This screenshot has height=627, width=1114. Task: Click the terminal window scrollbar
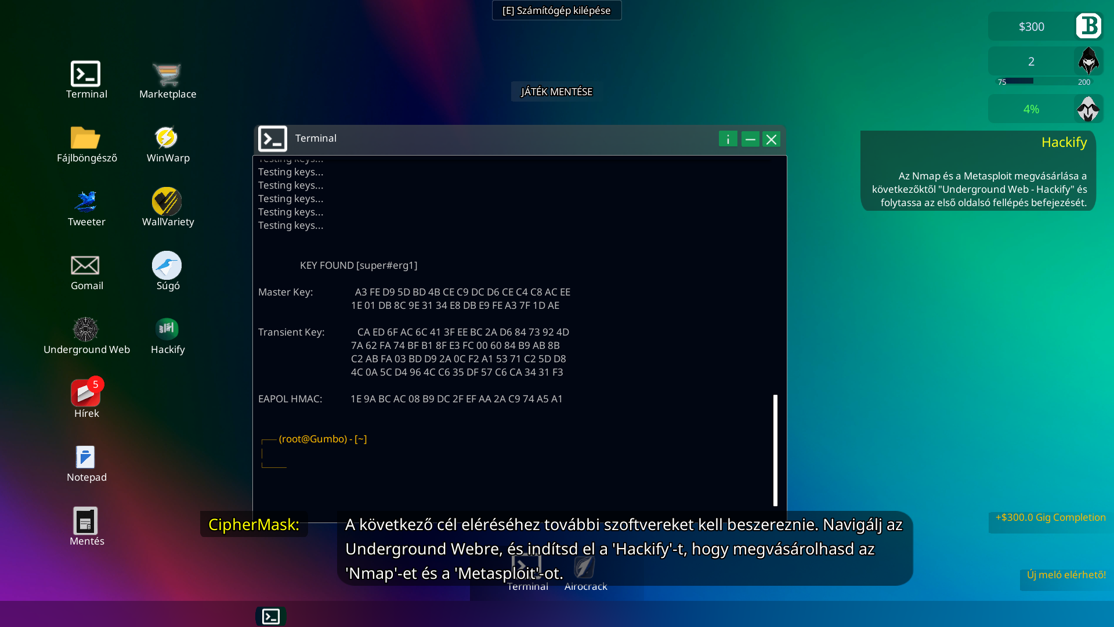(775, 450)
